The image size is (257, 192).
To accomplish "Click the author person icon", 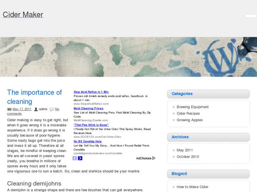I will [36, 109].
